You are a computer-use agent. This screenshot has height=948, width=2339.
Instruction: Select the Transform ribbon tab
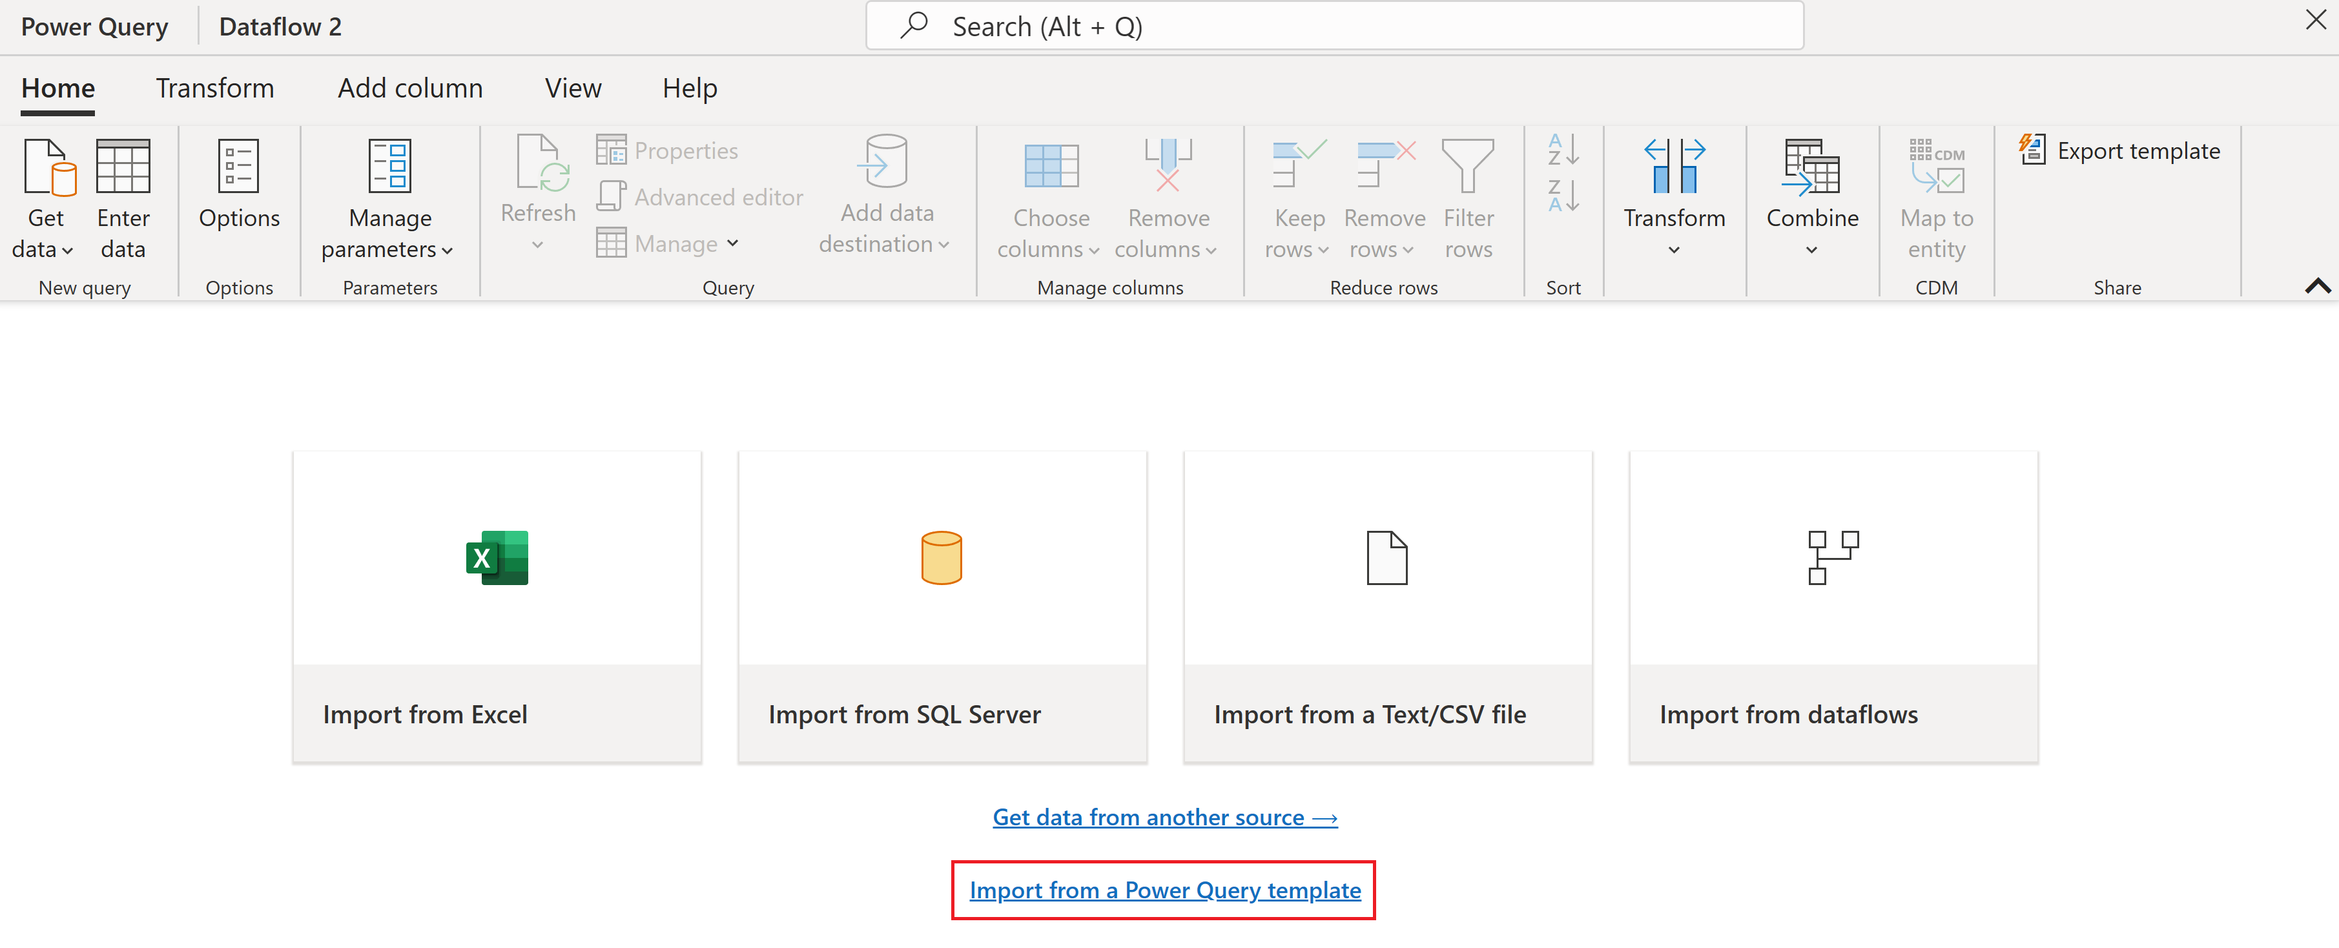click(216, 87)
